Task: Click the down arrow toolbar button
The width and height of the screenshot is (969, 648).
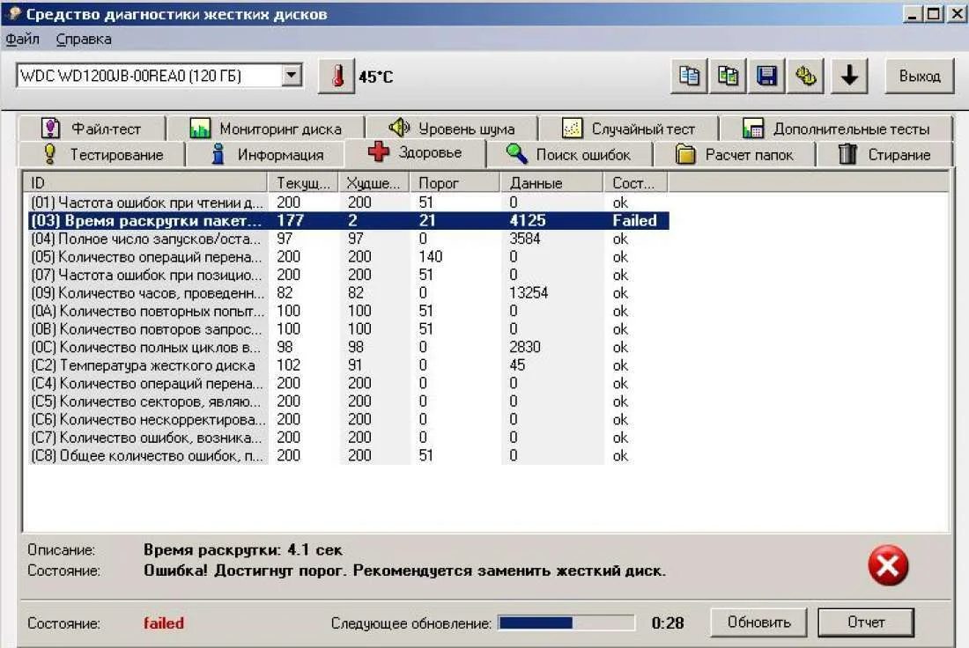Action: [x=850, y=77]
